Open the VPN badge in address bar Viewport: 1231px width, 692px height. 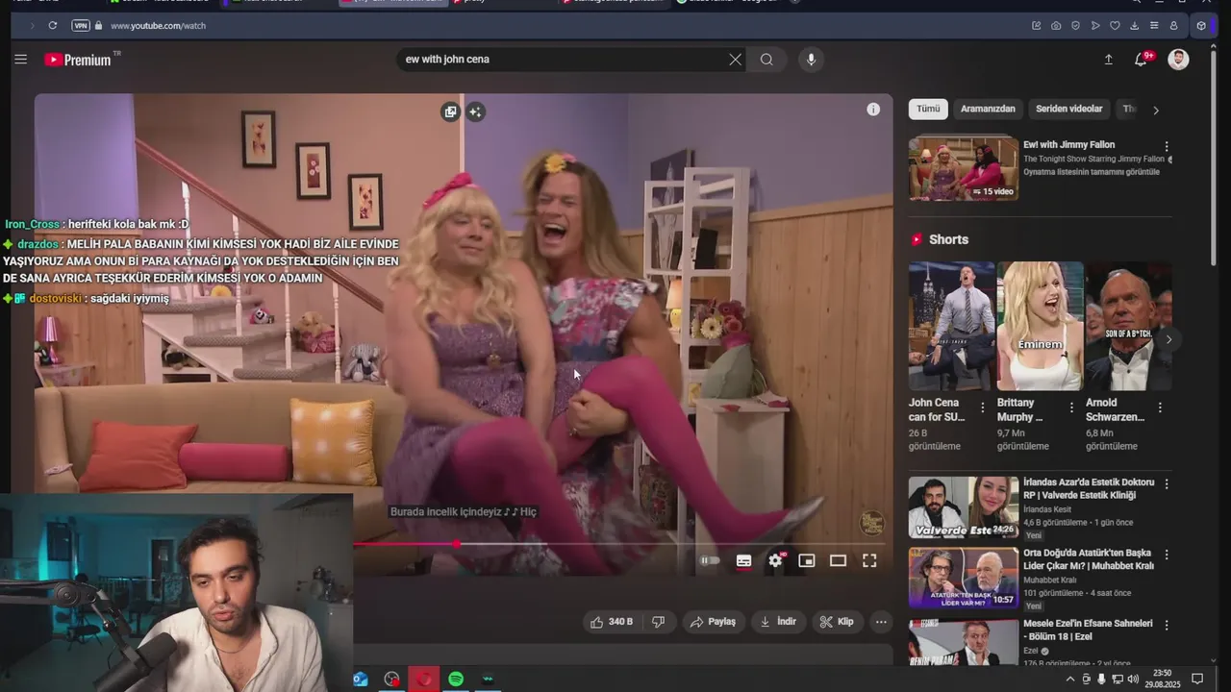click(82, 26)
